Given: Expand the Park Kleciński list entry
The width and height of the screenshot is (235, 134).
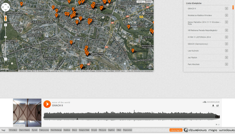Looking at the screenshot, I should [226, 64].
